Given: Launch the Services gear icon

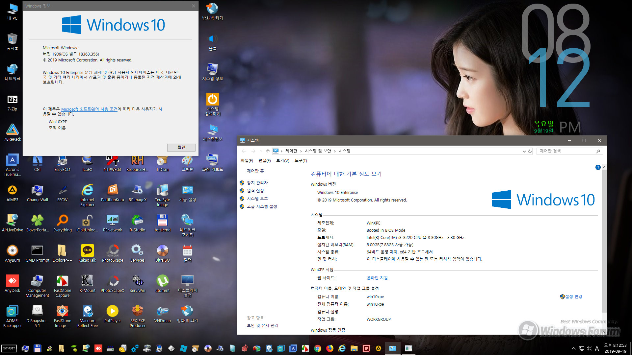Looking at the screenshot, I should 137,253.
